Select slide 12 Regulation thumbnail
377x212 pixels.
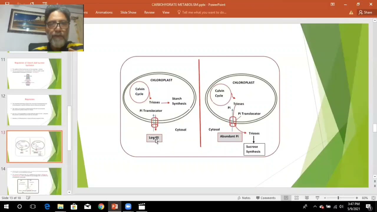click(34, 110)
